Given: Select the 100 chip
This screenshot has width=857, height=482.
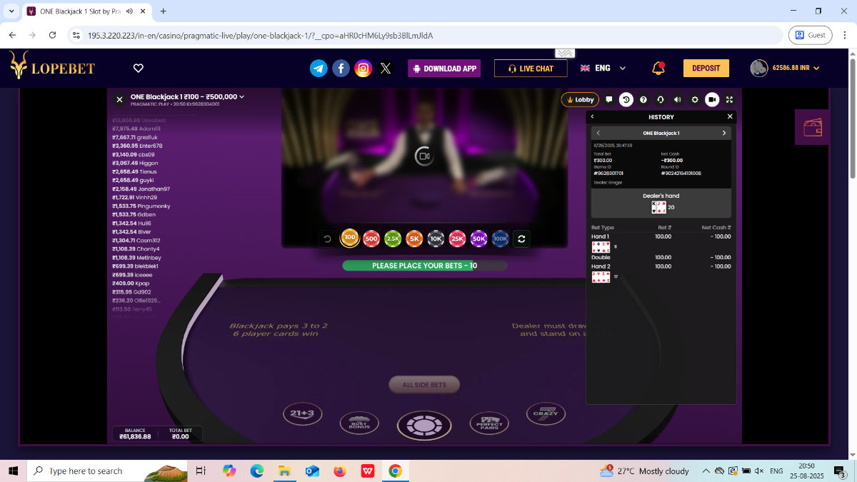Looking at the screenshot, I should [350, 238].
